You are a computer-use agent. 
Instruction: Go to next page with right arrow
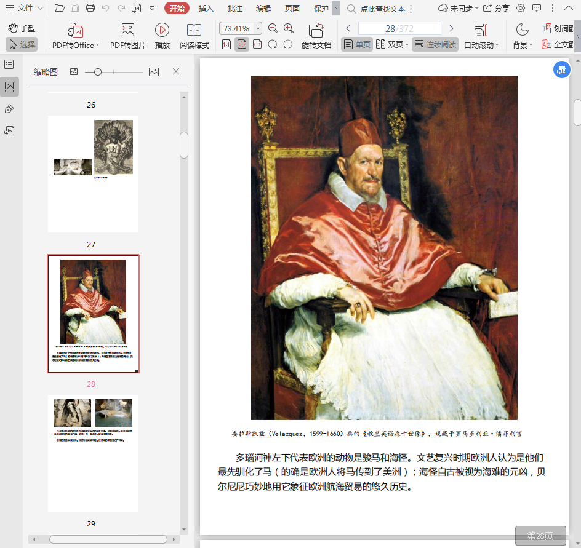pos(451,29)
